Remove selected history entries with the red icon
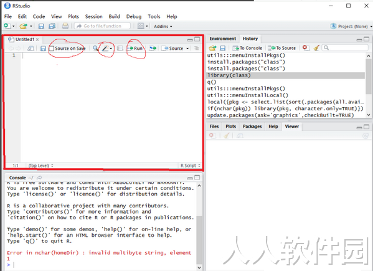 point(305,48)
